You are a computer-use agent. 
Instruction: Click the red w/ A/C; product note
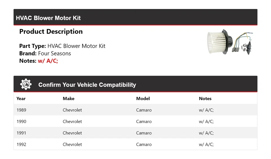point(48,61)
